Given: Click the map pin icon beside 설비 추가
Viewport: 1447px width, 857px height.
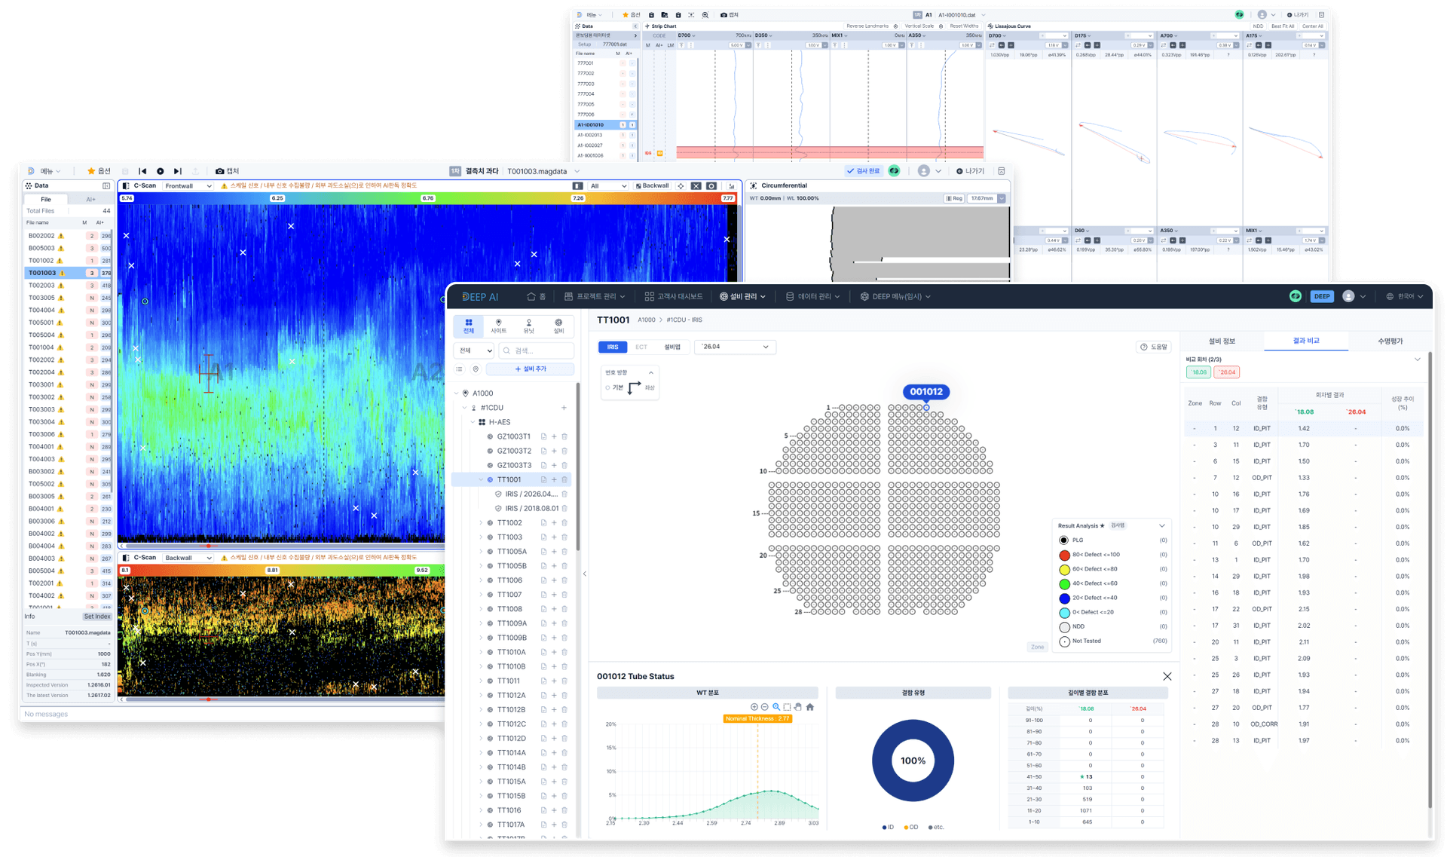Looking at the screenshot, I should coord(476,369).
